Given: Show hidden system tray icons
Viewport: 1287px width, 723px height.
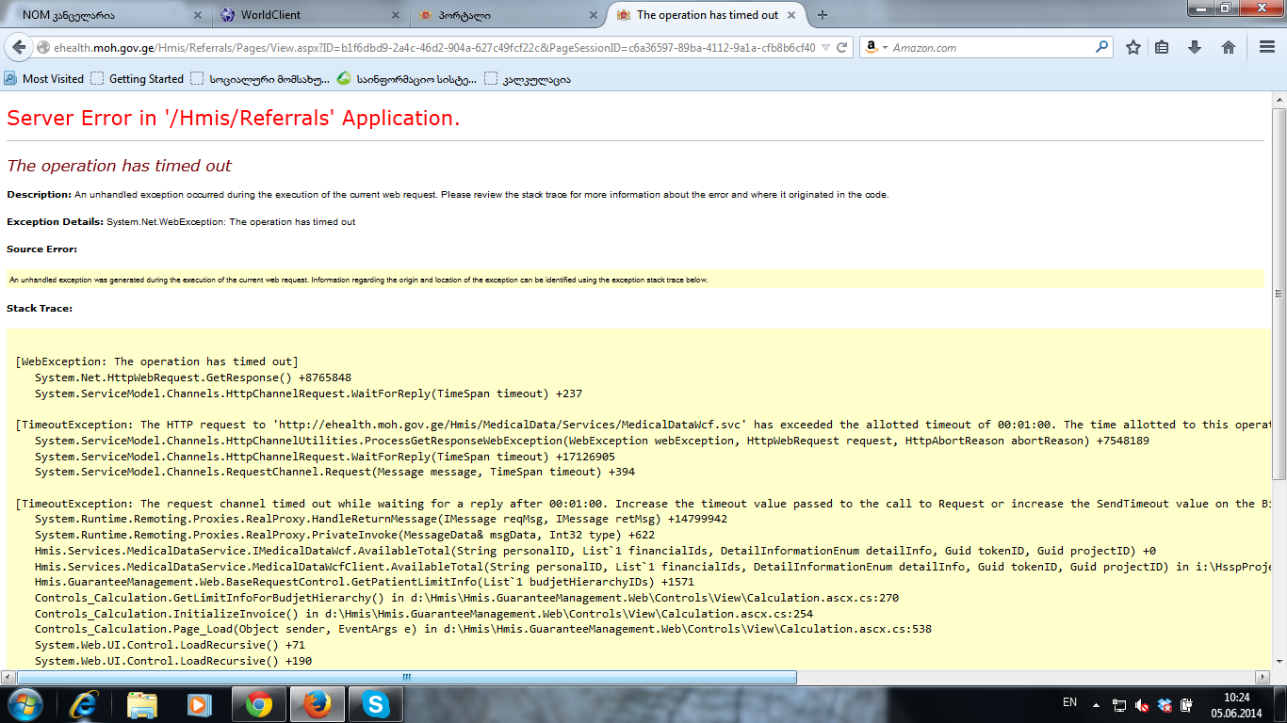Looking at the screenshot, I should (1096, 704).
